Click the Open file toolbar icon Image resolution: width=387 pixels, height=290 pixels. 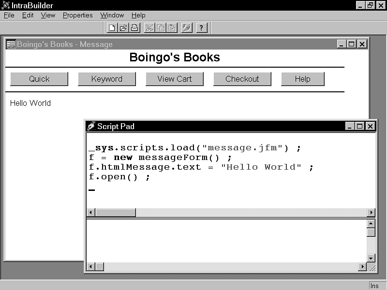coord(123,28)
